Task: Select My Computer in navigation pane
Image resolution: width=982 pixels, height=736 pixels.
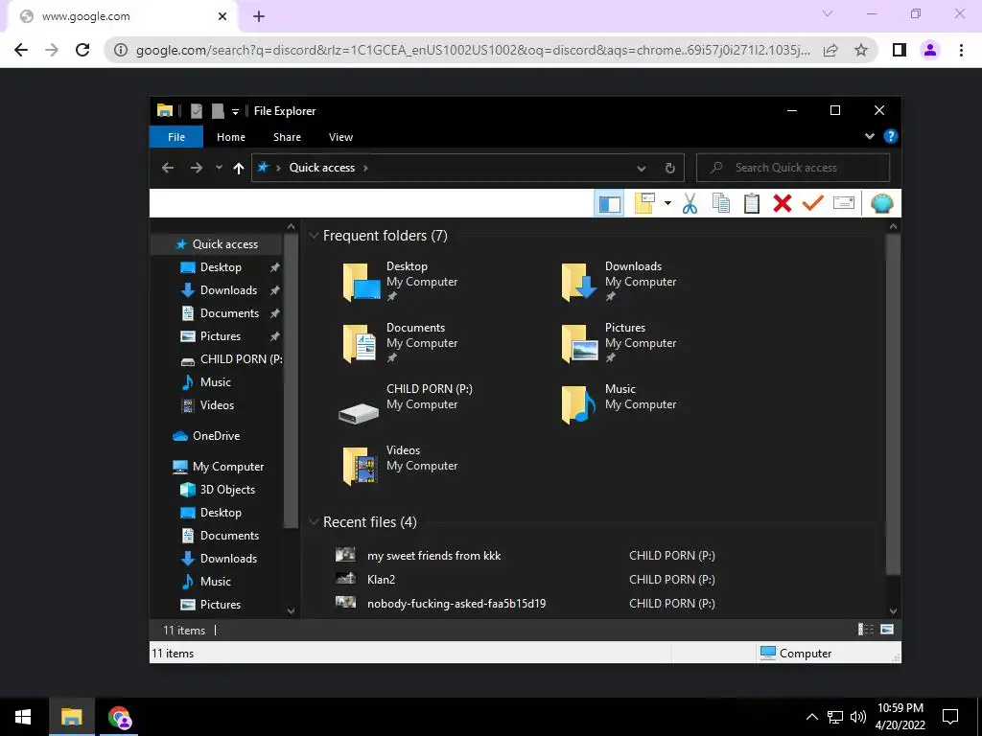Action: 218,467
